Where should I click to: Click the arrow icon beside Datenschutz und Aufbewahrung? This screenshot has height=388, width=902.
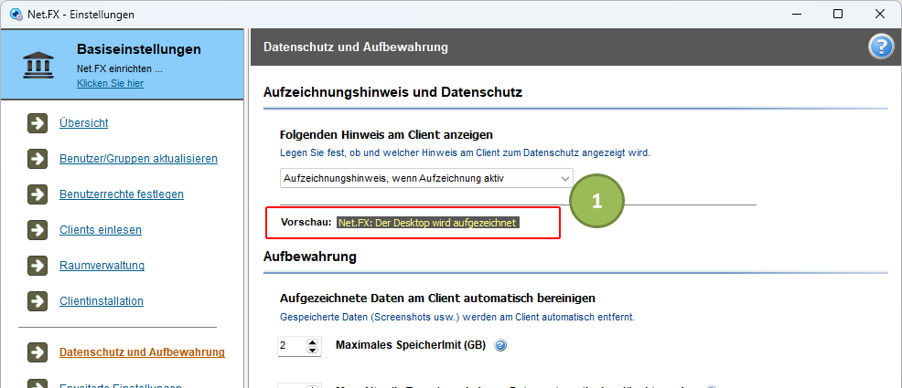point(38,351)
